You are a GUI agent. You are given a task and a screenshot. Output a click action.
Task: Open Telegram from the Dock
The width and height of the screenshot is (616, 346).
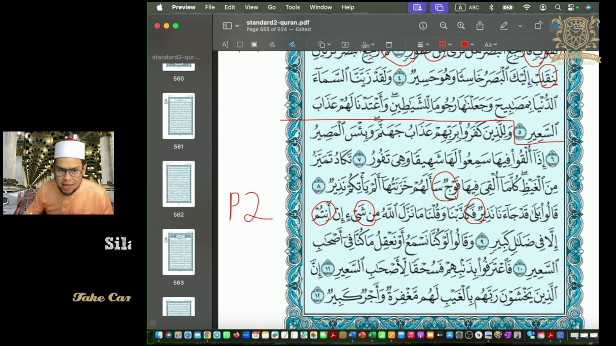click(x=217, y=335)
